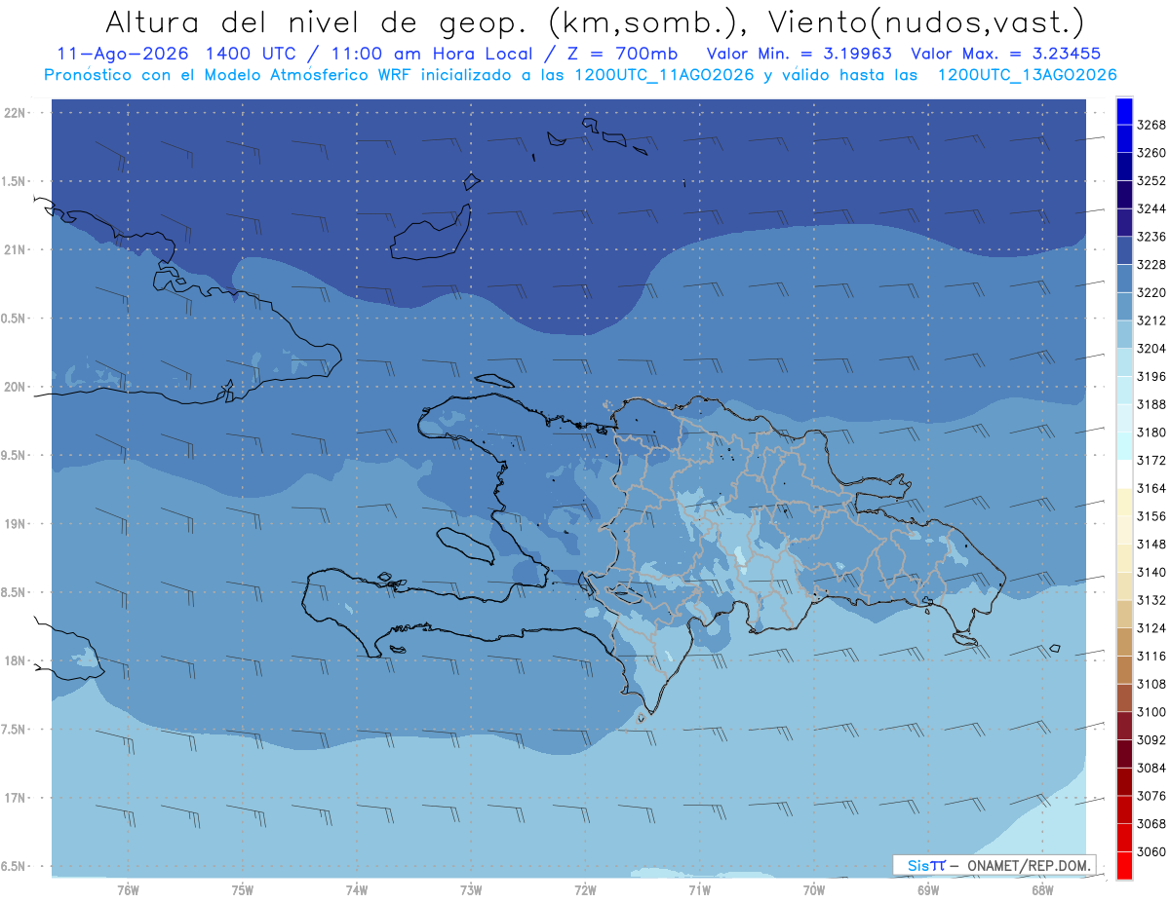Click the '22N' latitude axis label
Viewport: 1170px width, 903px height.
coord(16,113)
